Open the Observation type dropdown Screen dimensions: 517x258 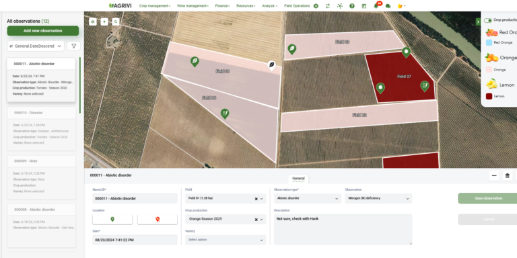(308, 198)
